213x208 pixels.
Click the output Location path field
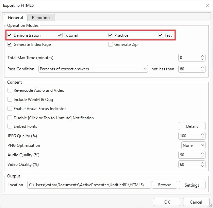(89, 185)
